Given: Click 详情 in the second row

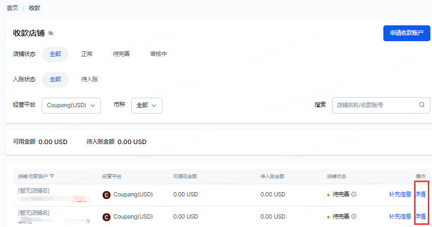Looking at the screenshot, I should tap(421, 216).
